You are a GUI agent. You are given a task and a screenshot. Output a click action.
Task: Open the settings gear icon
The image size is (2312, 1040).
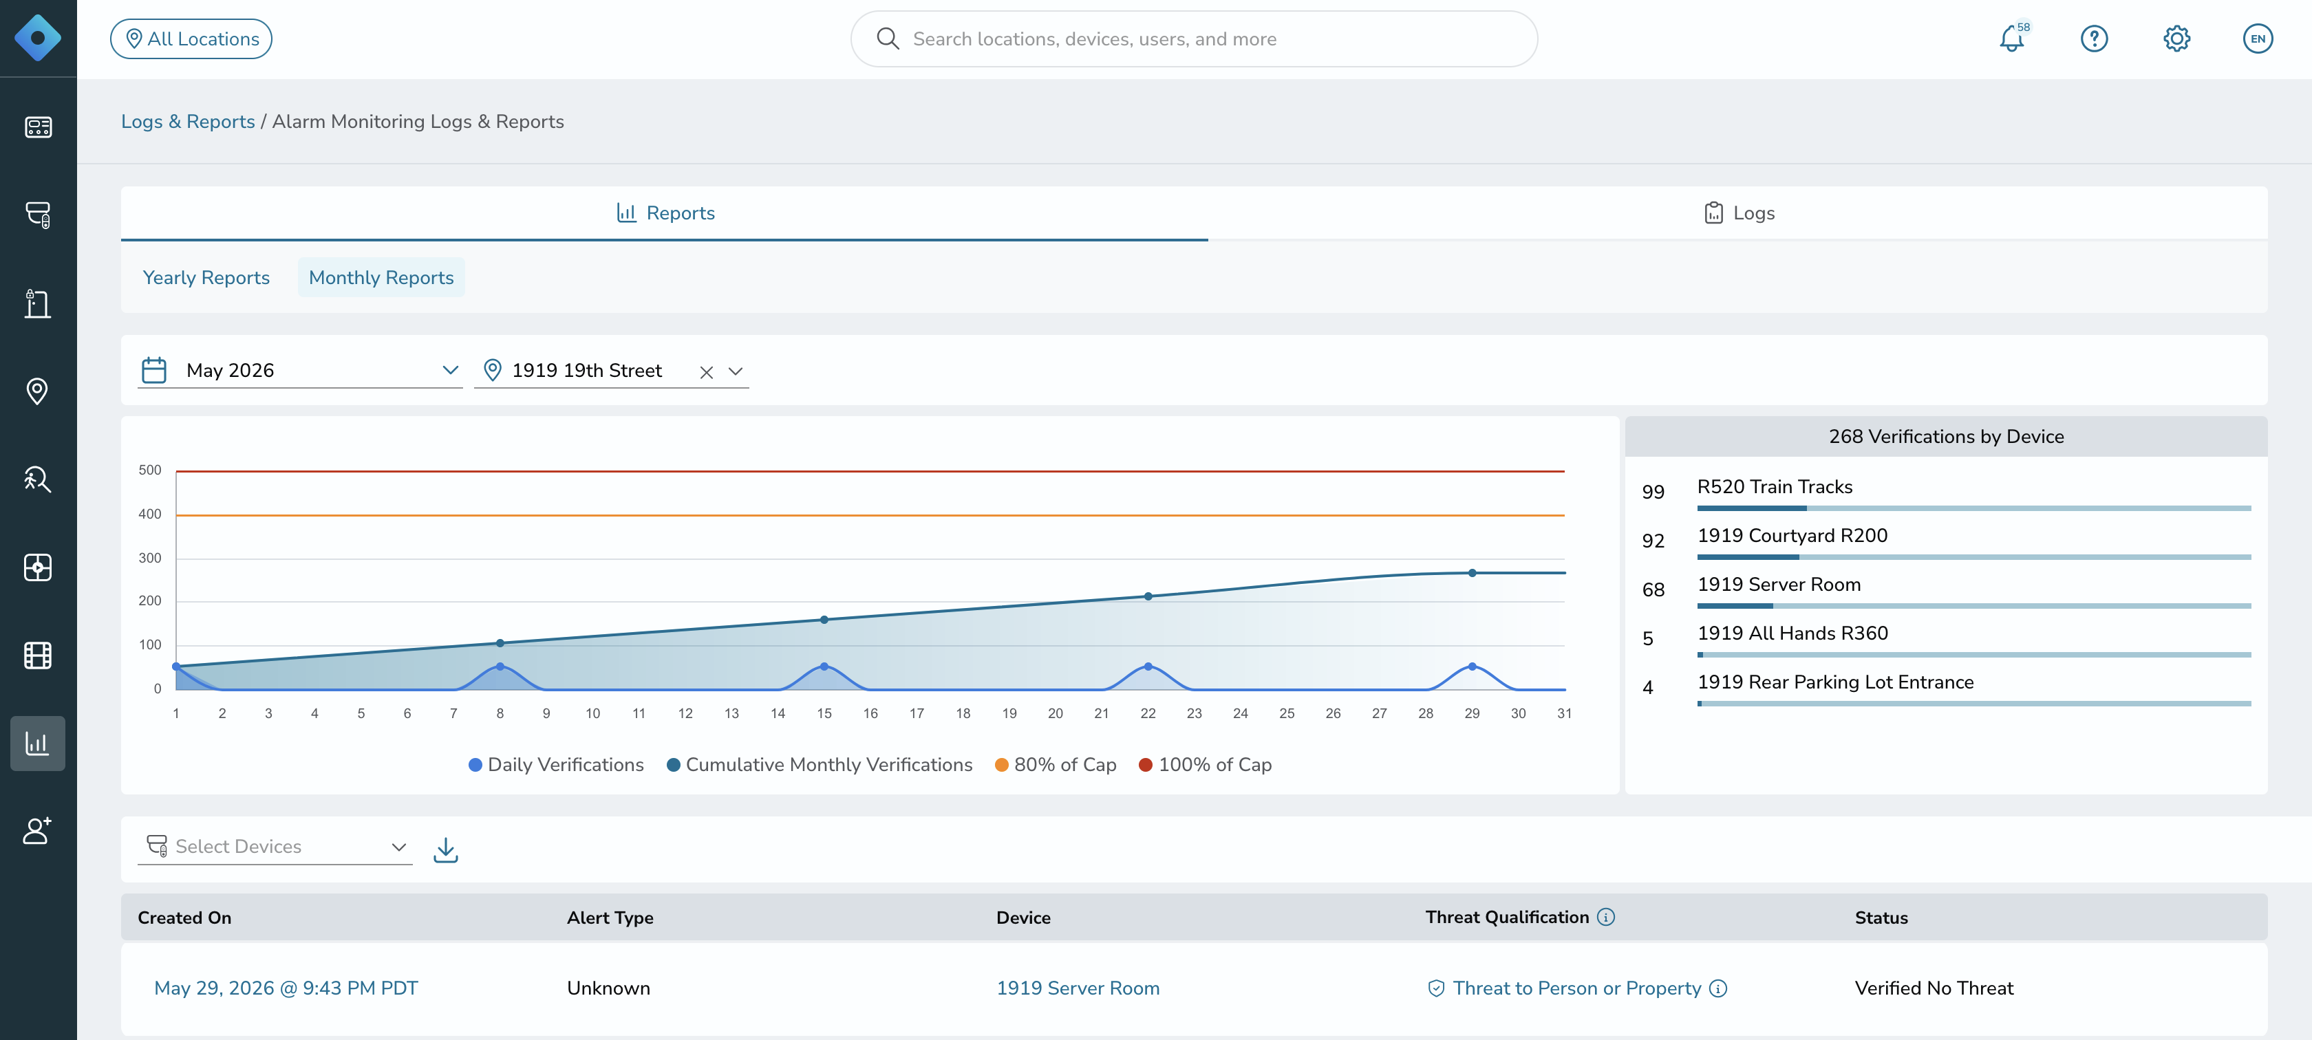tap(2176, 39)
